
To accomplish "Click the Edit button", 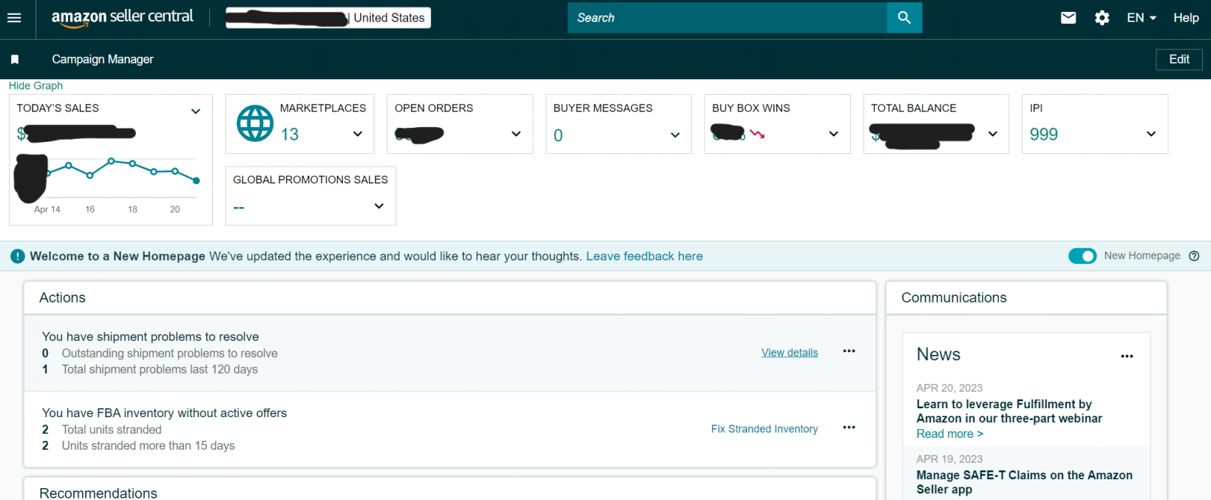I will point(1179,59).
